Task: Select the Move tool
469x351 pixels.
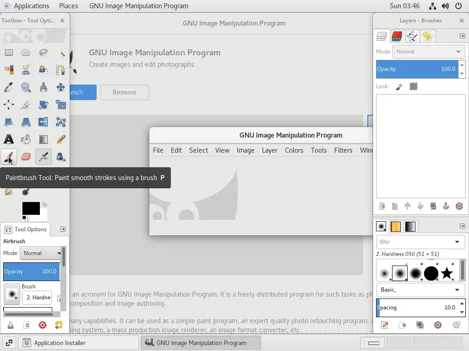Action: 61,87
